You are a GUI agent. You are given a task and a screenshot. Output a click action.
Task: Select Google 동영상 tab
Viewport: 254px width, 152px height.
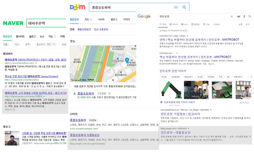pyautogui.click(x=196, y=24)
